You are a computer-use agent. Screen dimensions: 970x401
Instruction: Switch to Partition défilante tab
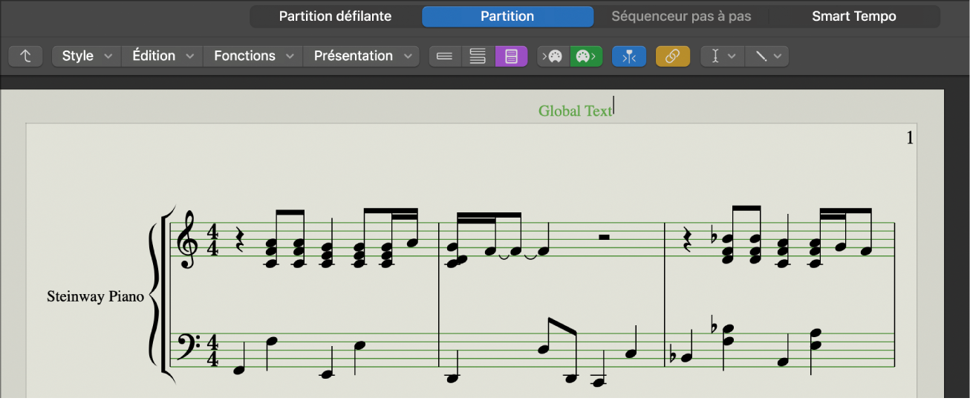335,16
